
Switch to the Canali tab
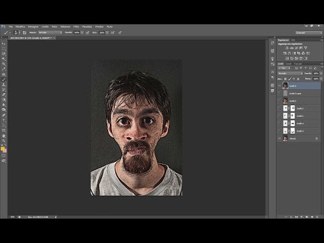pos(288,64)
